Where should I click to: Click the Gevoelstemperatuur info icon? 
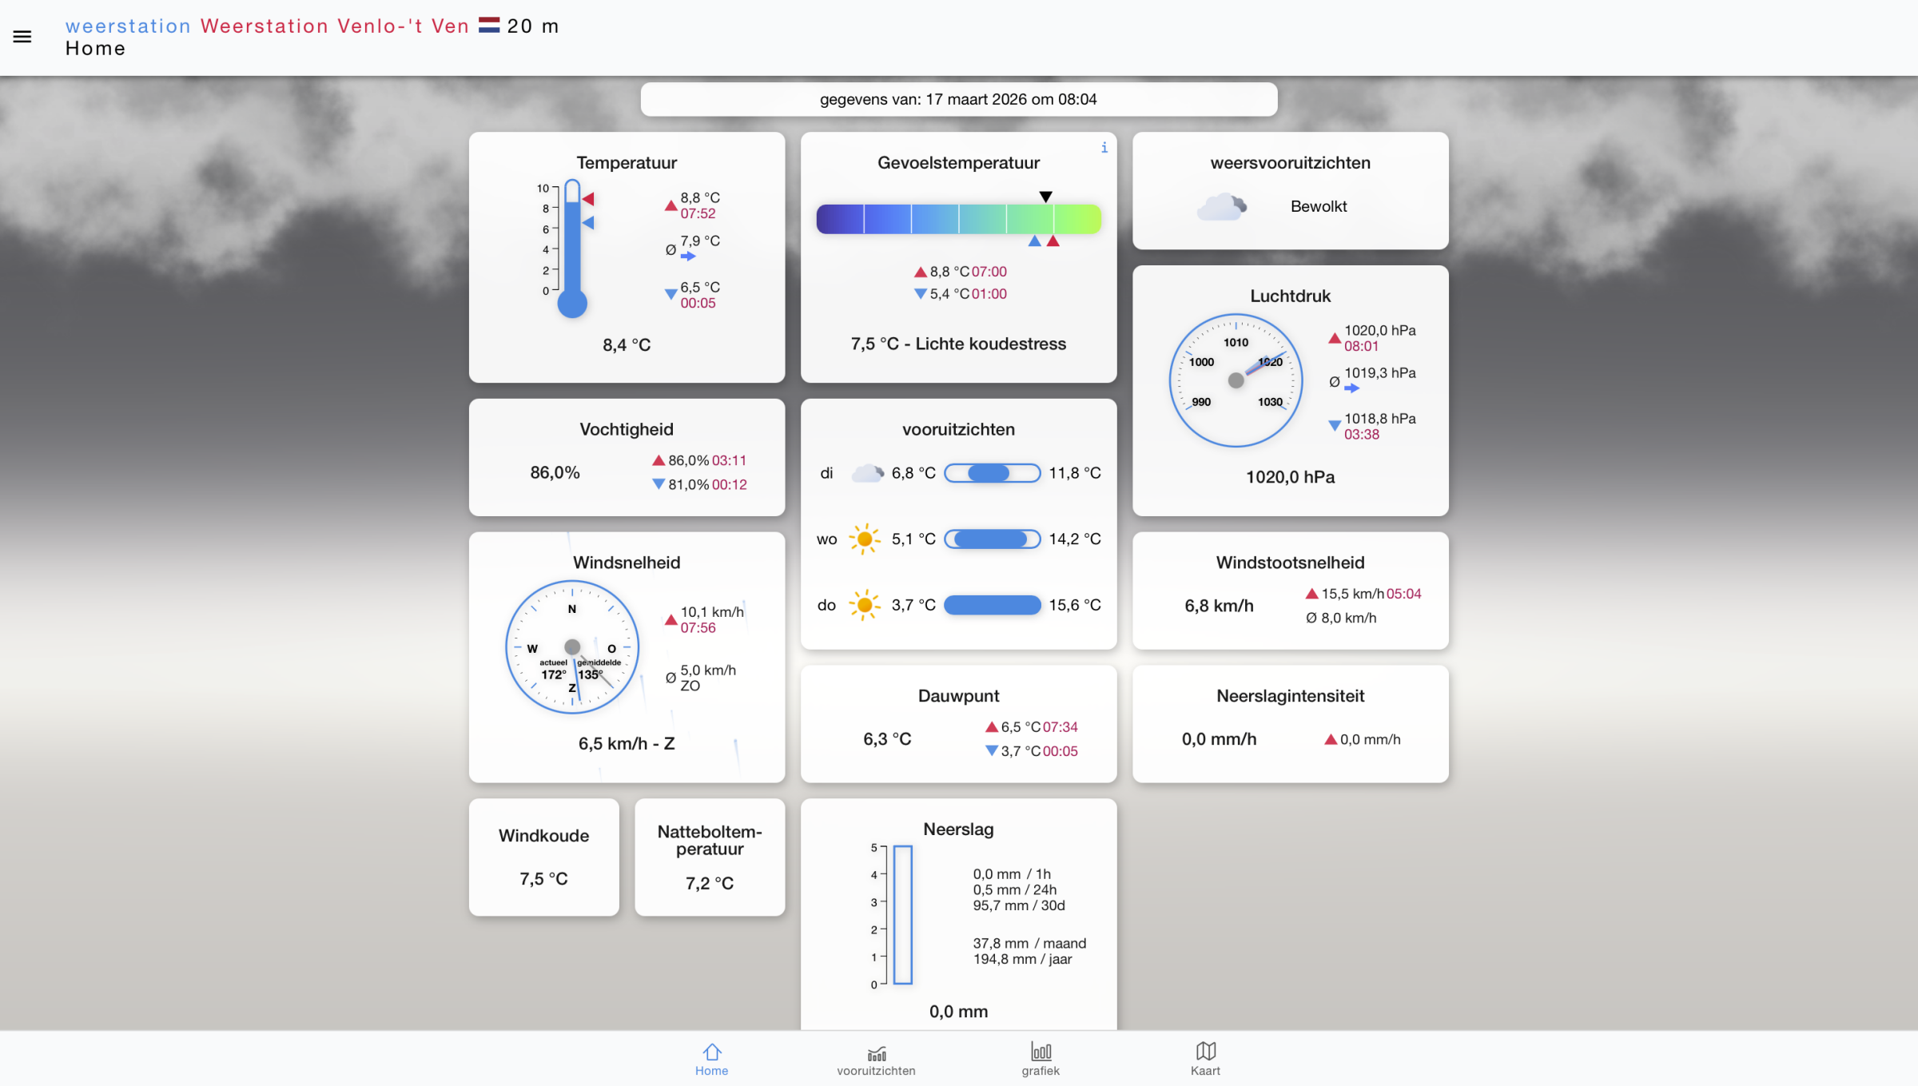(x=1104, y=148)
